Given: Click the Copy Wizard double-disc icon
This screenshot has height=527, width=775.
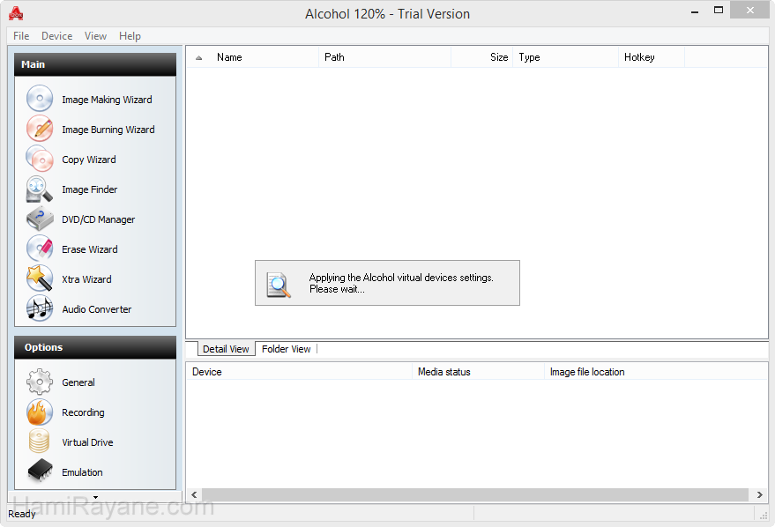Looking at the screenshot, I should click(40, 159).
